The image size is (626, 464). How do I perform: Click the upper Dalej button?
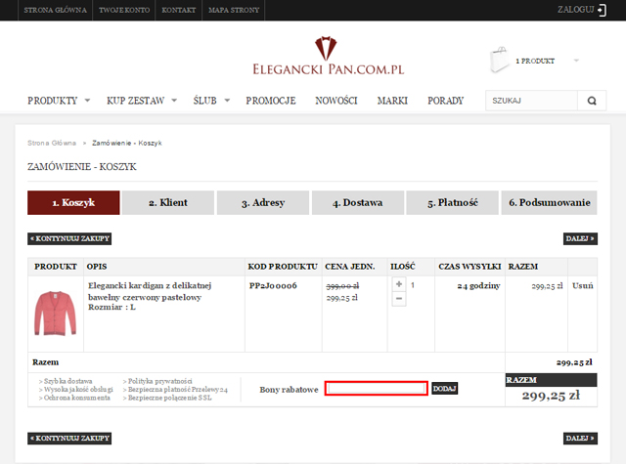(580, 238)
